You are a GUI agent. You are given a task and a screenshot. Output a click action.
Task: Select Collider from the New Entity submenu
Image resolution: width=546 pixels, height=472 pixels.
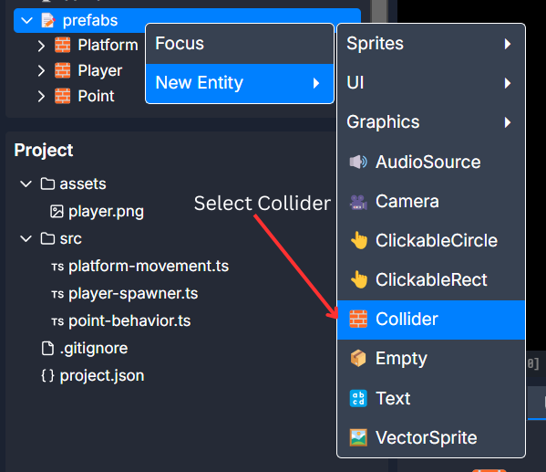[x=431, y=320]
